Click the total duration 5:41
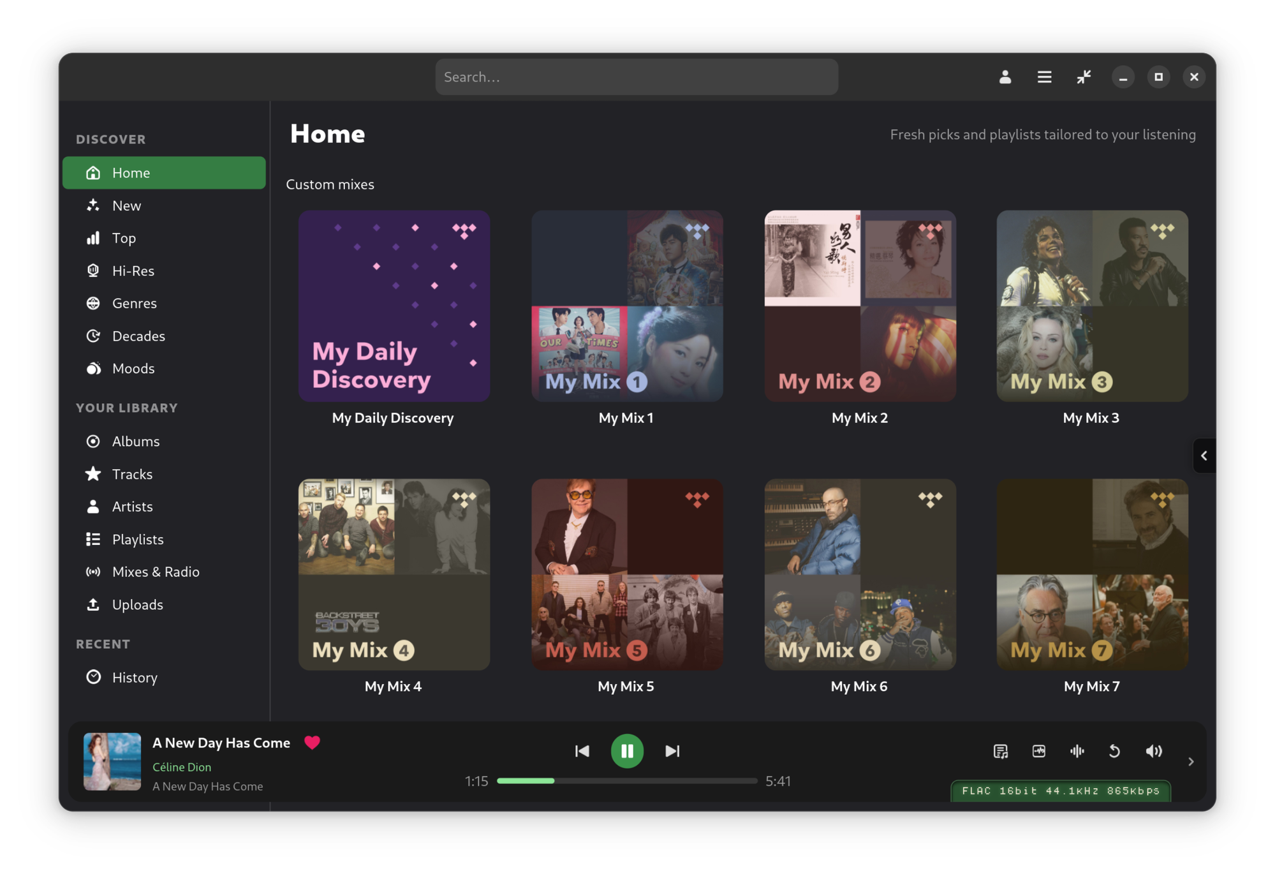Image resolution: width=1275 pixels, height=876 pixels. [x=778, y=782]
